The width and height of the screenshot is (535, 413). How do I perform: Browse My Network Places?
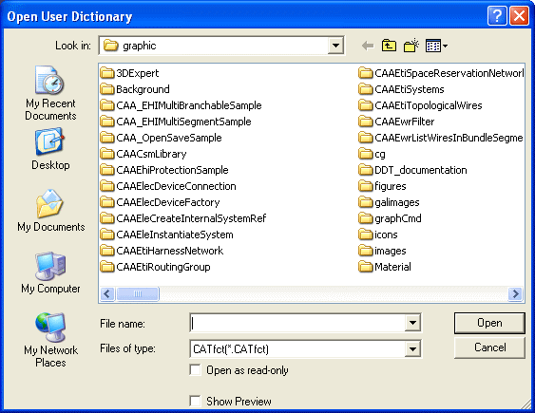coord(50,340)
